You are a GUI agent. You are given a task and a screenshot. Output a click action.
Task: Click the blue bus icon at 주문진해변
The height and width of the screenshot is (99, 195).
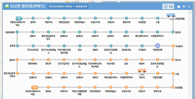171,15
